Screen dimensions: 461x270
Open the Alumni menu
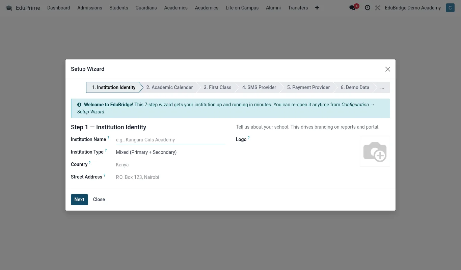pyautogui.click(x=273, y=8)
